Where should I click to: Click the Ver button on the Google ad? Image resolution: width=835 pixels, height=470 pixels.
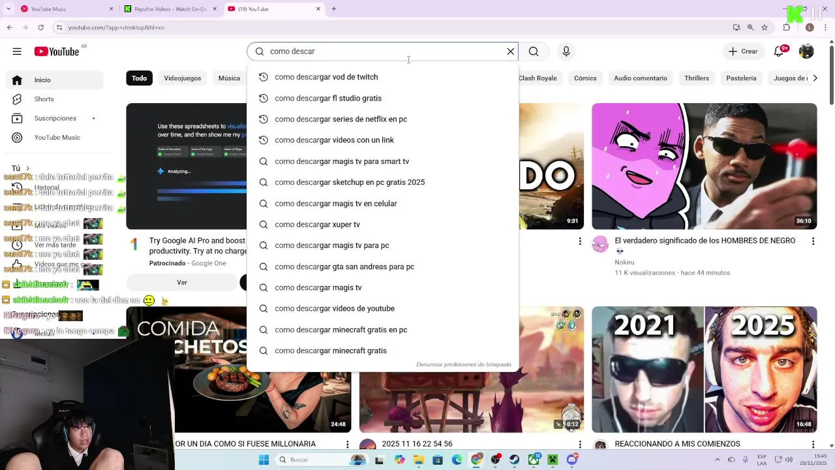click(182, 283)
